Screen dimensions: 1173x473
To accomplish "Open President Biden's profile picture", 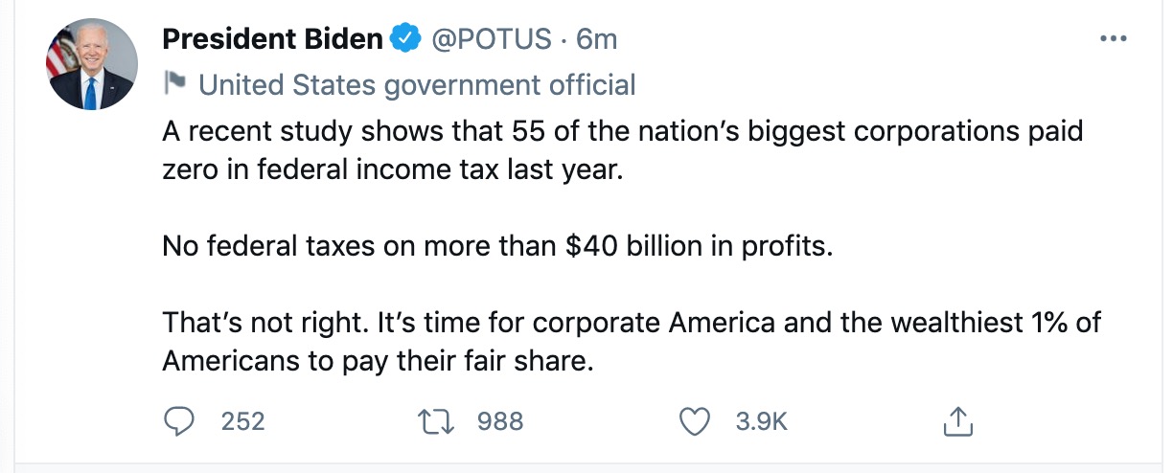I will click(91, 63).
